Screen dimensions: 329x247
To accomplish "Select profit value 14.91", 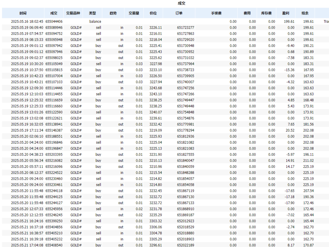I will click(x=290, y=161).
